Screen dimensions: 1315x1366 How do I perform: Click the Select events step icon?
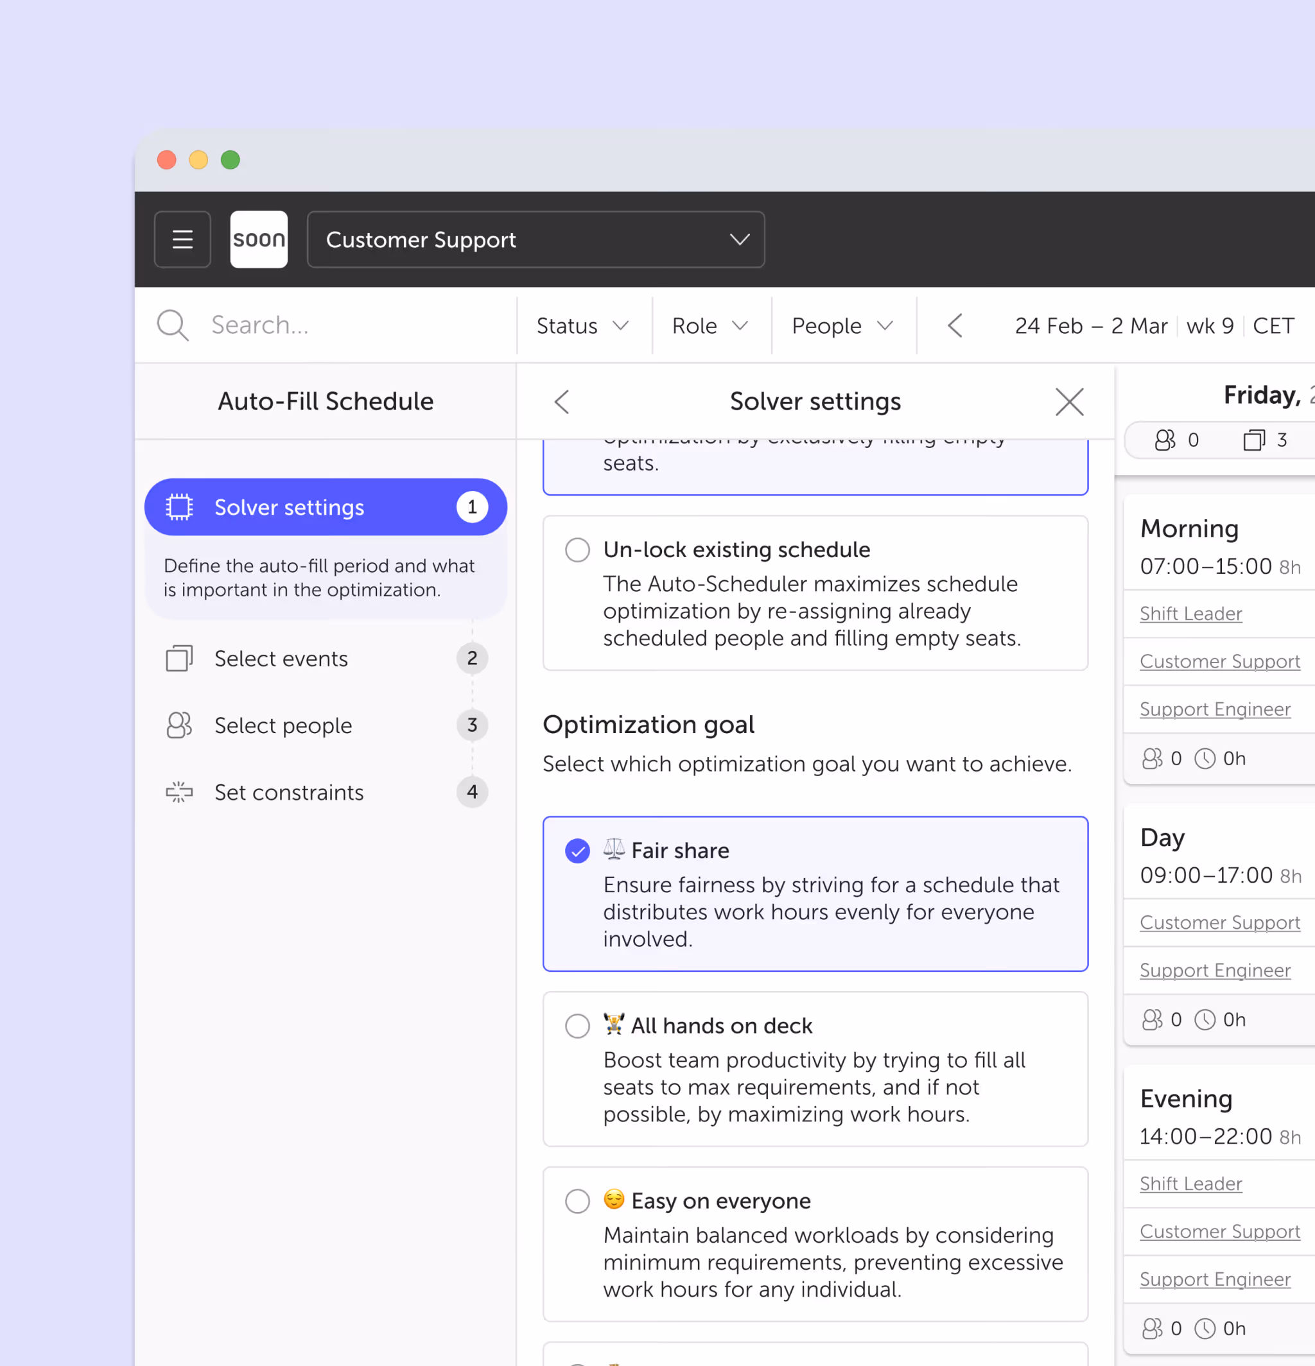[180, 658]
